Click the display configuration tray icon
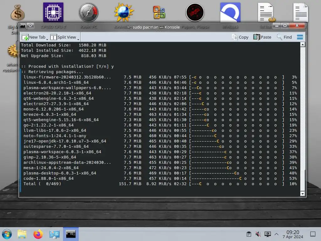 pos(268,234)
